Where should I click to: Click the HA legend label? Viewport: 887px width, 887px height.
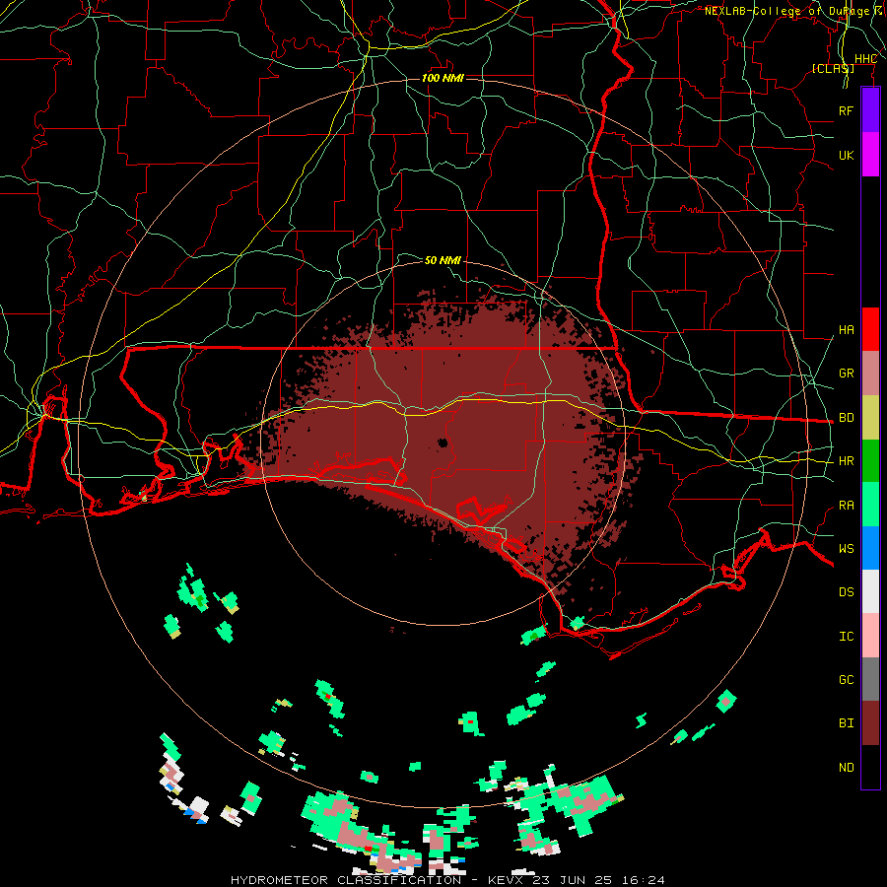(x=846, y=329)
